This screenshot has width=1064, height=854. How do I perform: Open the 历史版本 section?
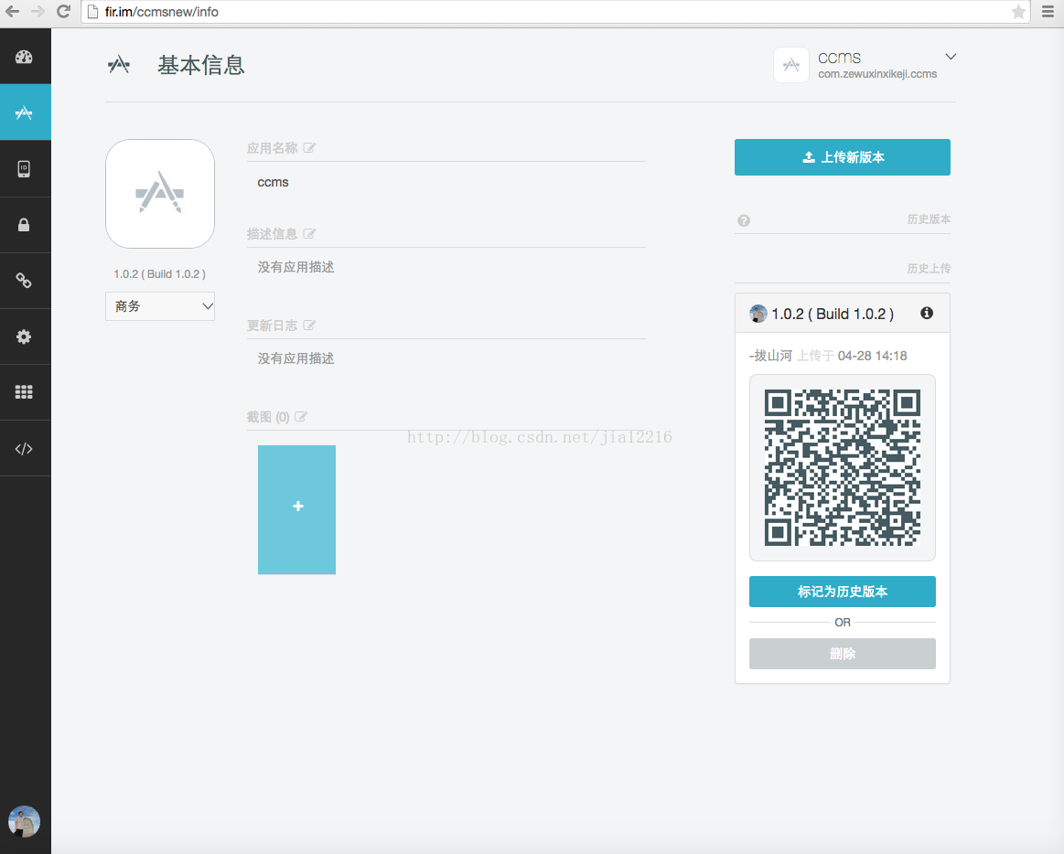tap(929, 219)
